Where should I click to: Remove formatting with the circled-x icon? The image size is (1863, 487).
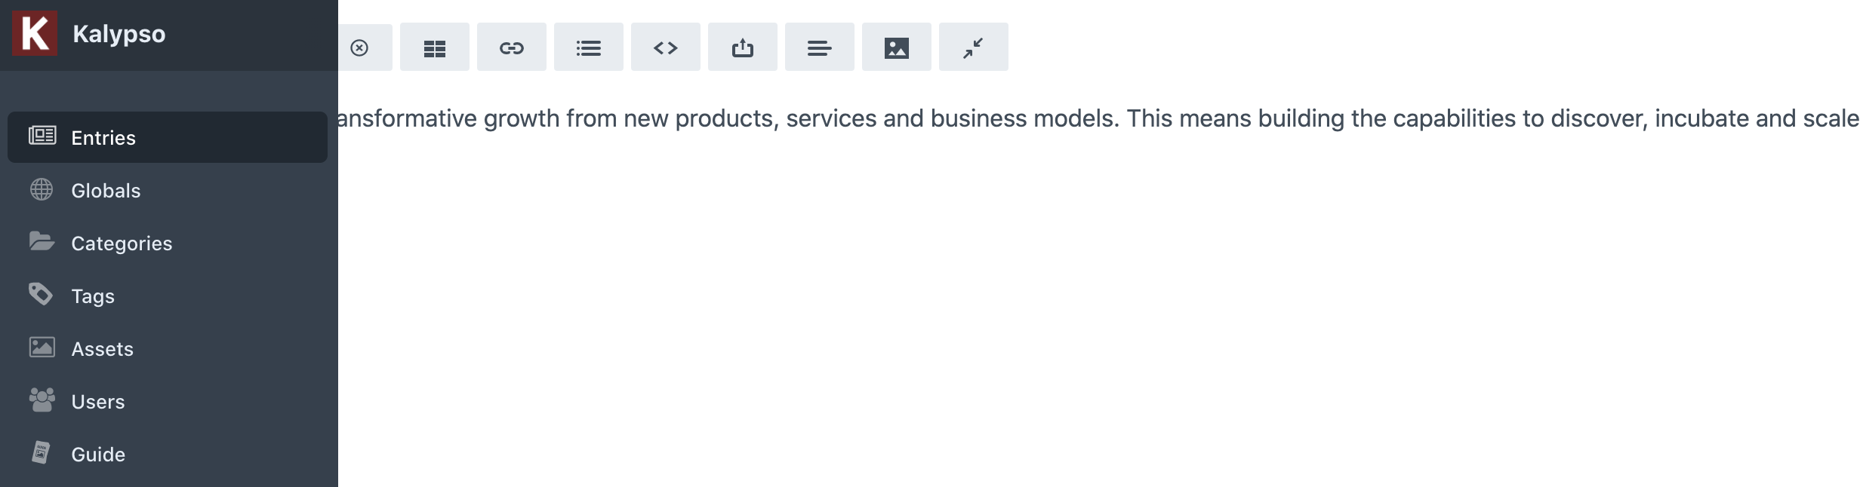(359, 47)
